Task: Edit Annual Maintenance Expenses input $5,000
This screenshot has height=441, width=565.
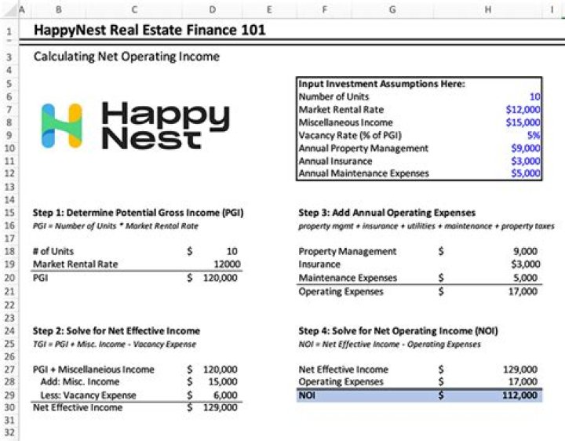Action: point(526,173)
